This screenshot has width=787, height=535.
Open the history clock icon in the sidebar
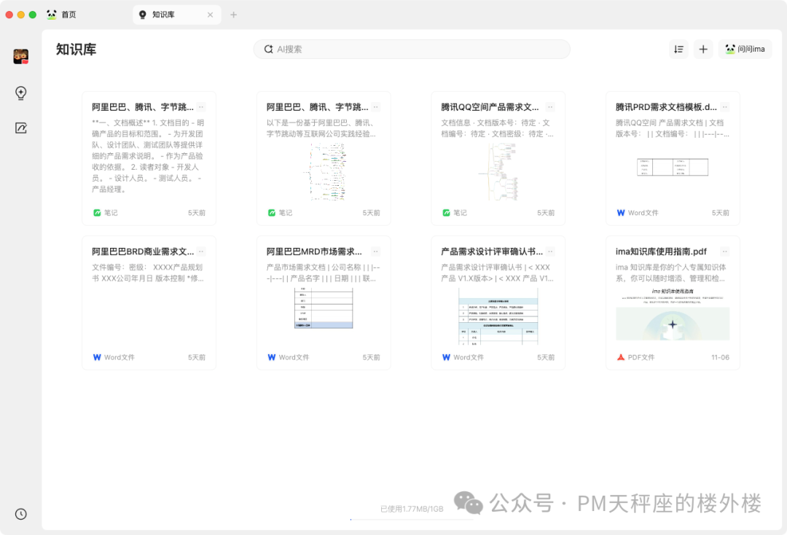(x=20, y=514)
